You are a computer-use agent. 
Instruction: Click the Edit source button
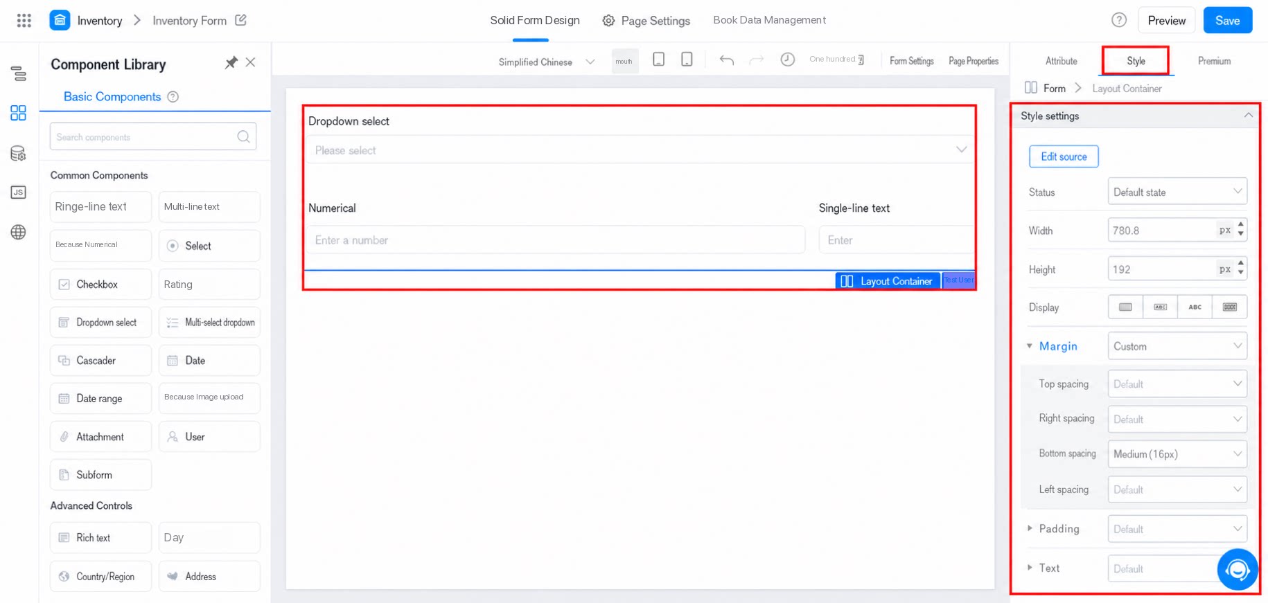point(1064,156)
